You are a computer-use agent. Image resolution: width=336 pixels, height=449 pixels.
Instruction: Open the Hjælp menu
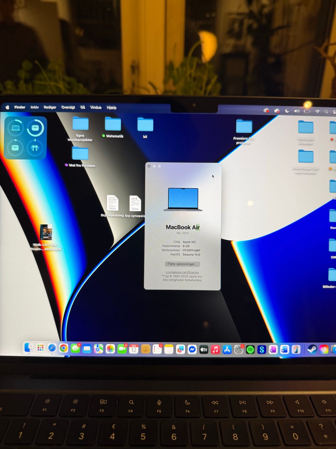tap(112, 108)
